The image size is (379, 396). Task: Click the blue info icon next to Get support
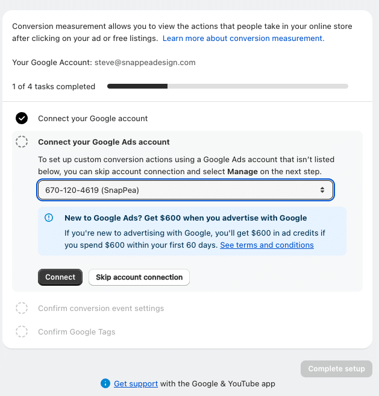(x=105, y=383)
